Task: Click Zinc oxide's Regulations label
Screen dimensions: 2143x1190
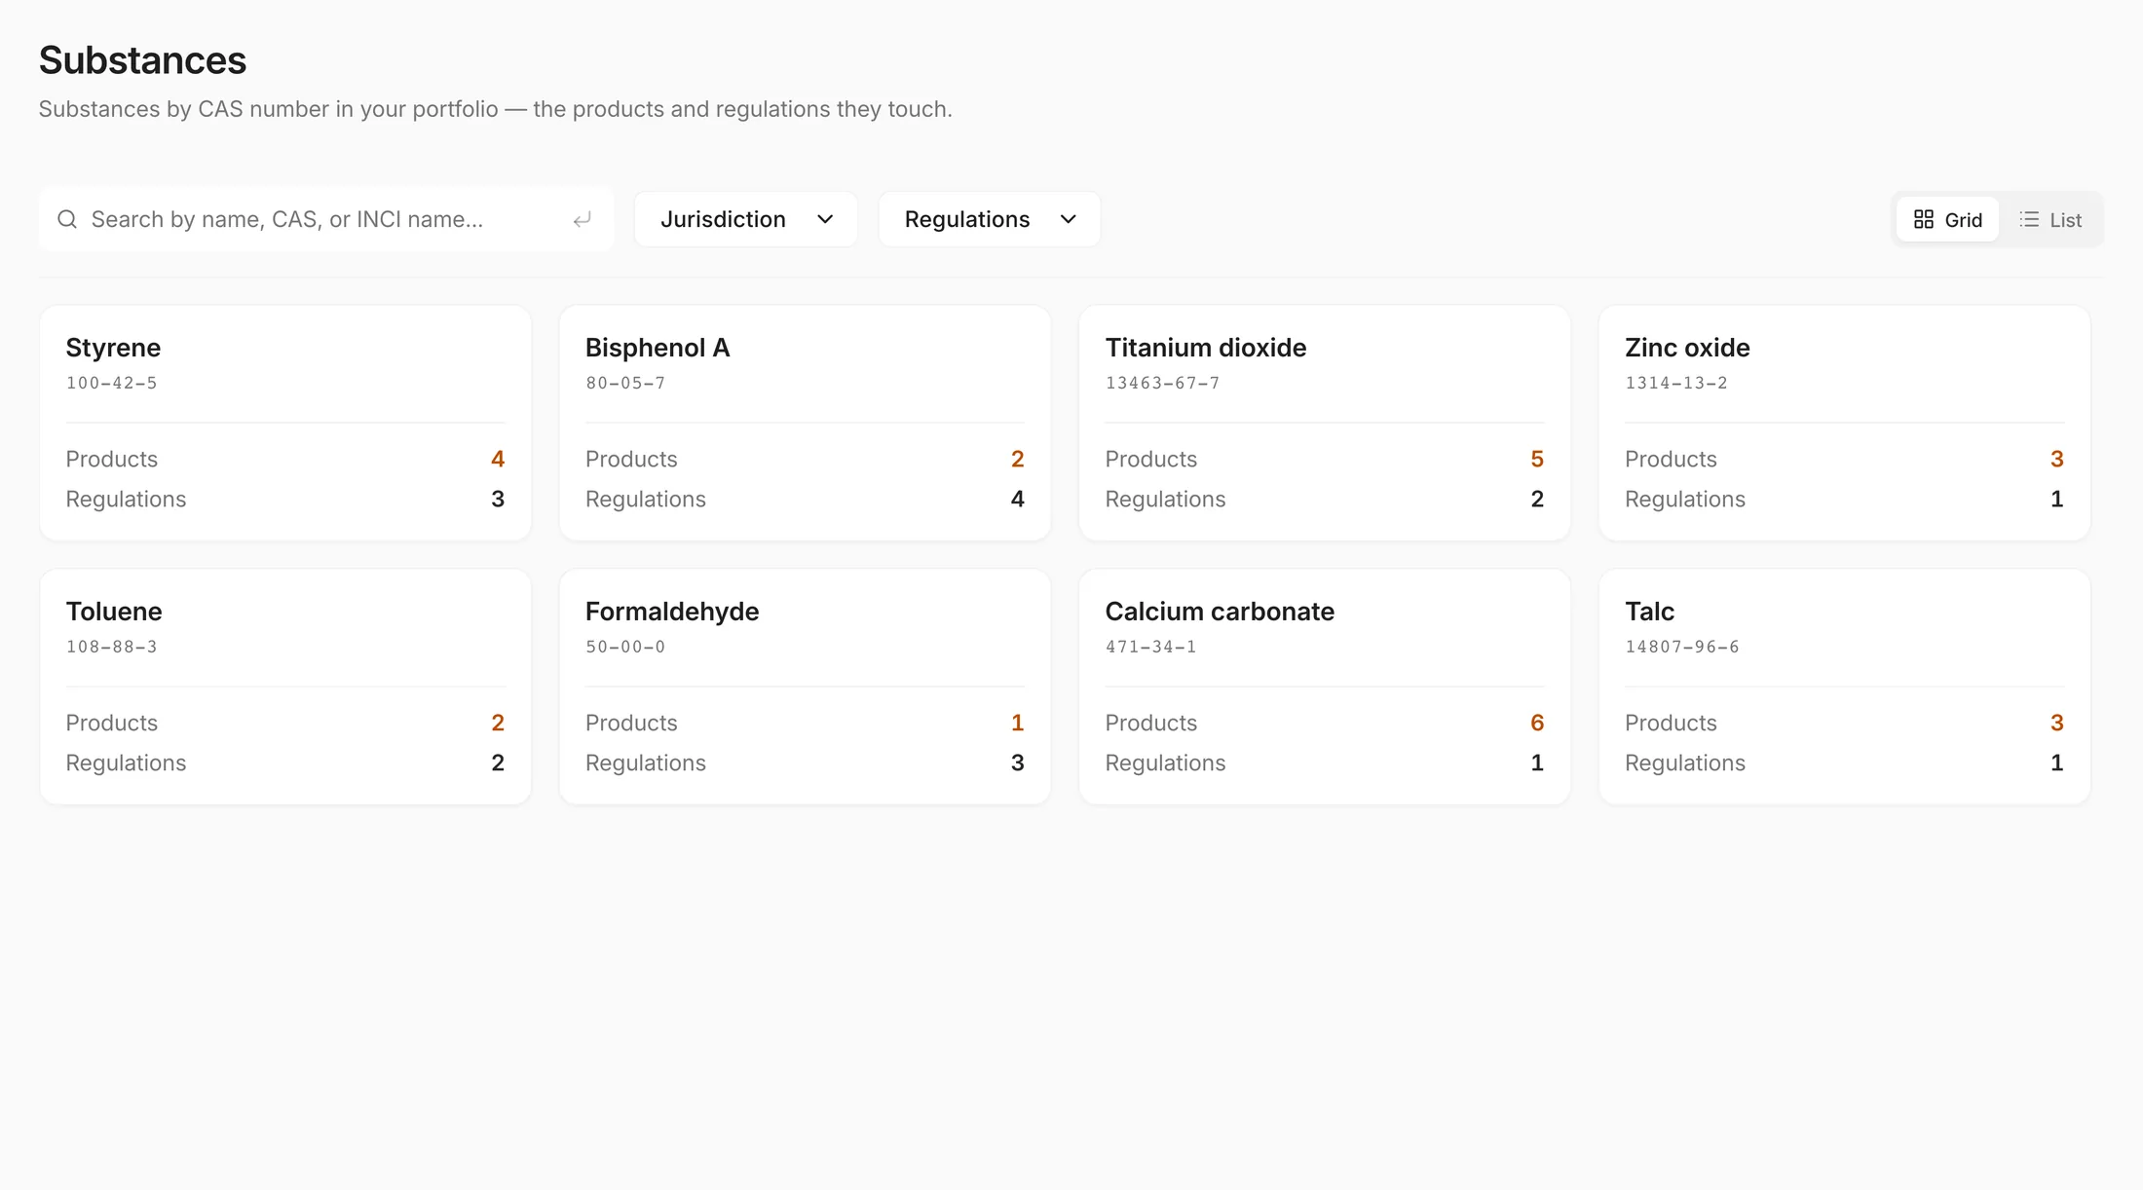Action: tap(1685, 499)
